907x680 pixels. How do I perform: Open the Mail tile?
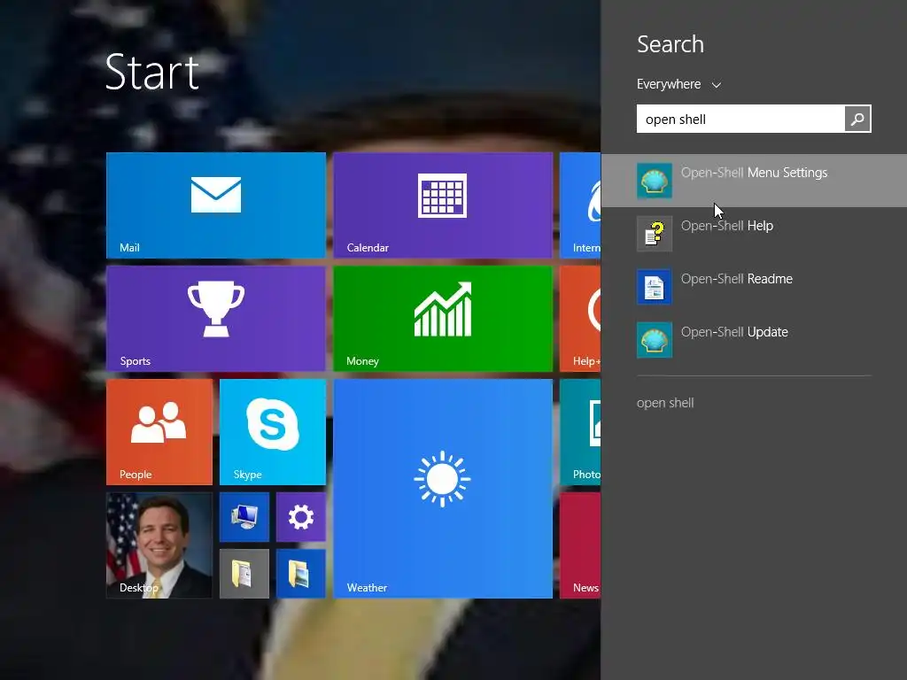(216, 205)
